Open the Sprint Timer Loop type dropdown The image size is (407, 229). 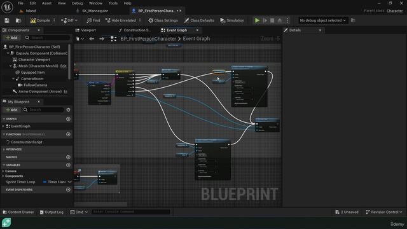[57, 182]
